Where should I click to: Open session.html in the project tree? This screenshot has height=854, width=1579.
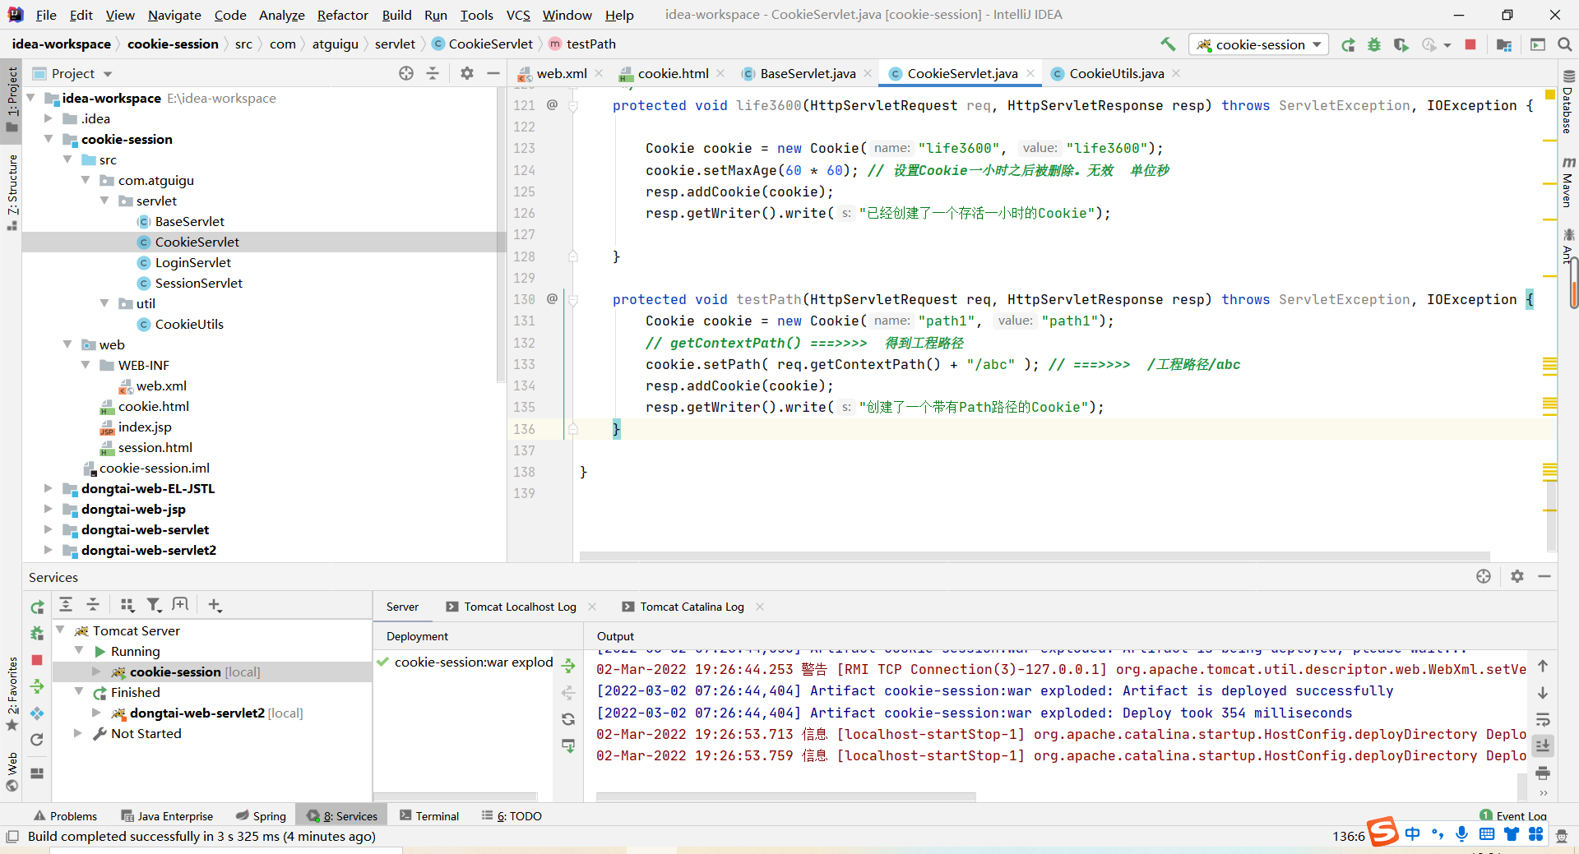[x=155, y=447]
